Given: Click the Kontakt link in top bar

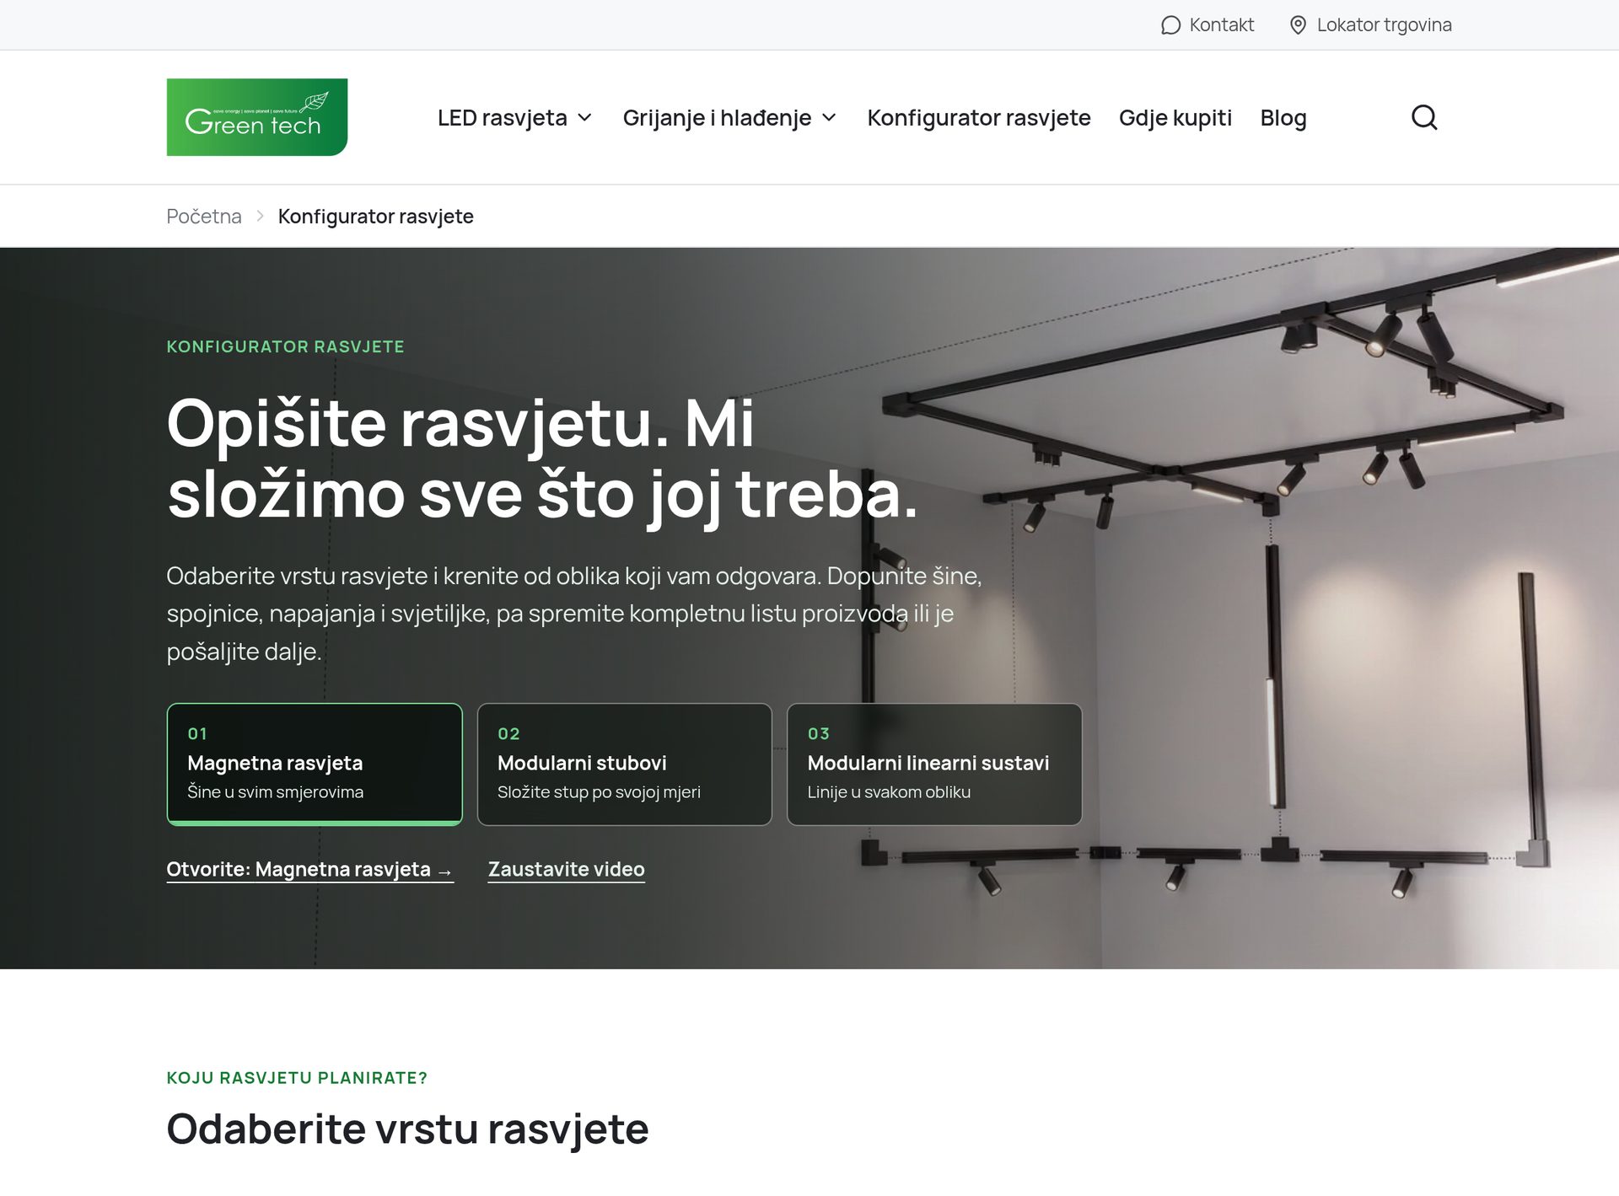Looking at the screenshot, I should pos(1208,25).
